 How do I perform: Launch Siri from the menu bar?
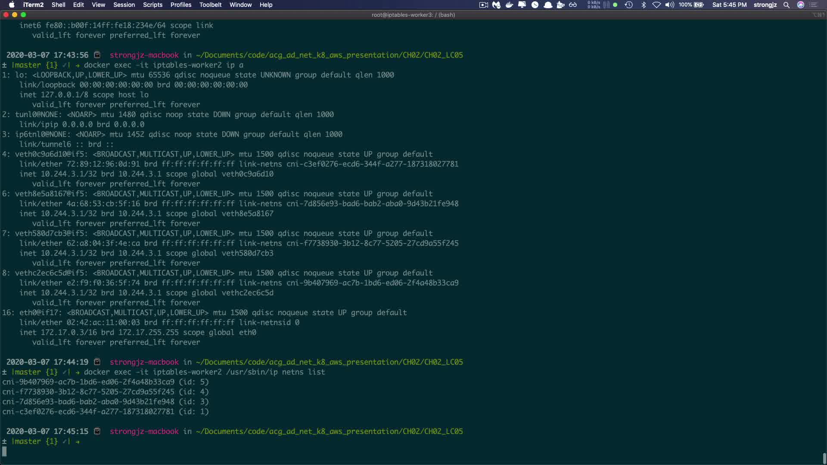click(801, 5)
